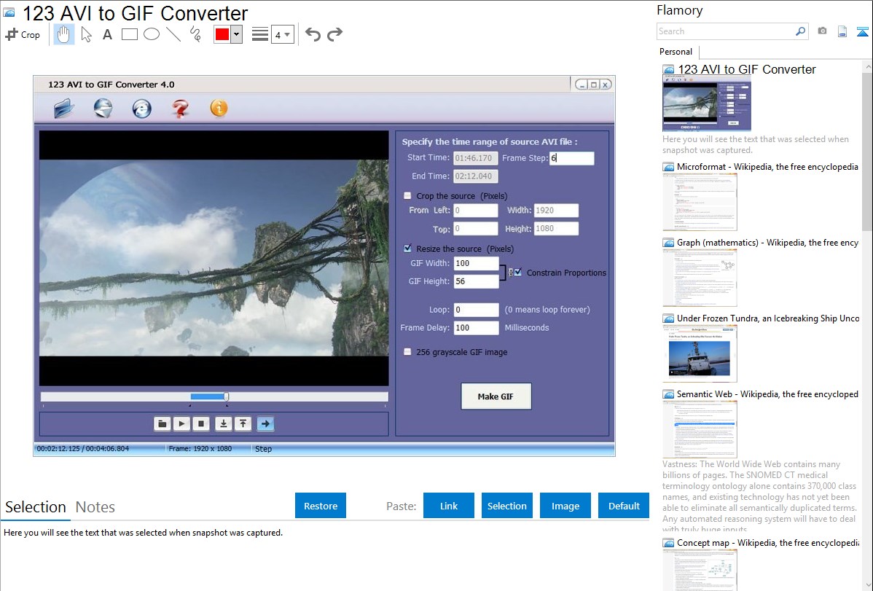The width and height of the screenshot is (873, 591).
Task: Open the Personal tab in Flamory
Action: 676,52
